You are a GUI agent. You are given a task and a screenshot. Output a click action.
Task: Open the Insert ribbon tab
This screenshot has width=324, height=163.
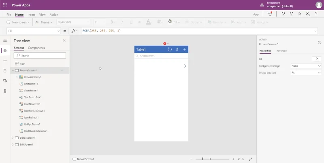(x=32, y=15)
